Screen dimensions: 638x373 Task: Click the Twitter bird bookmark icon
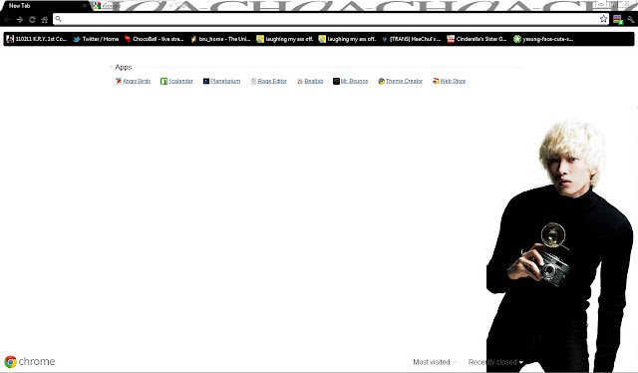77,39
